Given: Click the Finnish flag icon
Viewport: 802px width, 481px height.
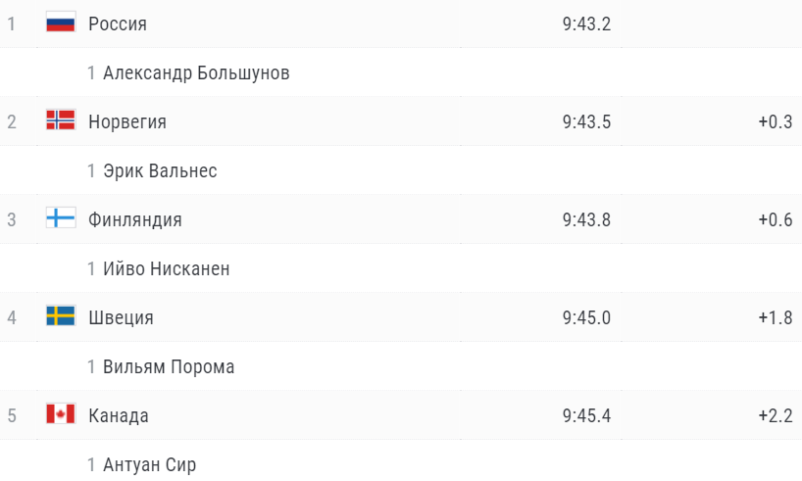Looking at the screenshot, I should pyautogui.click(x=61, y=218).
